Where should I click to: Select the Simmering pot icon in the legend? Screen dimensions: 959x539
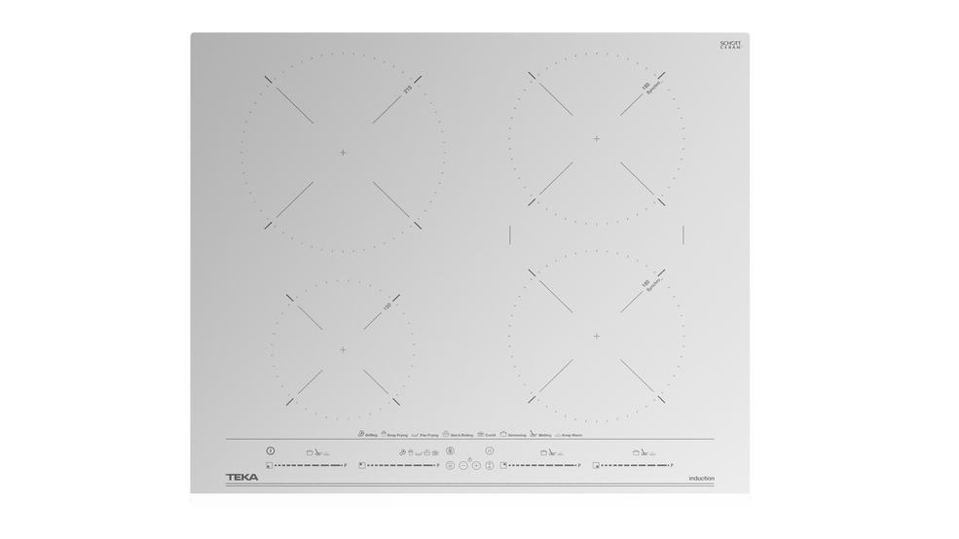(x=503, y=434)
